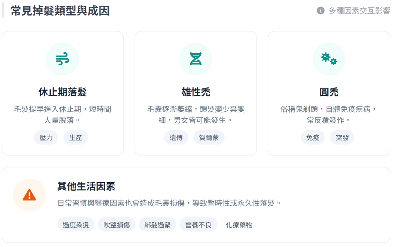Click the 其他生活因素 heading

[86, 187]
